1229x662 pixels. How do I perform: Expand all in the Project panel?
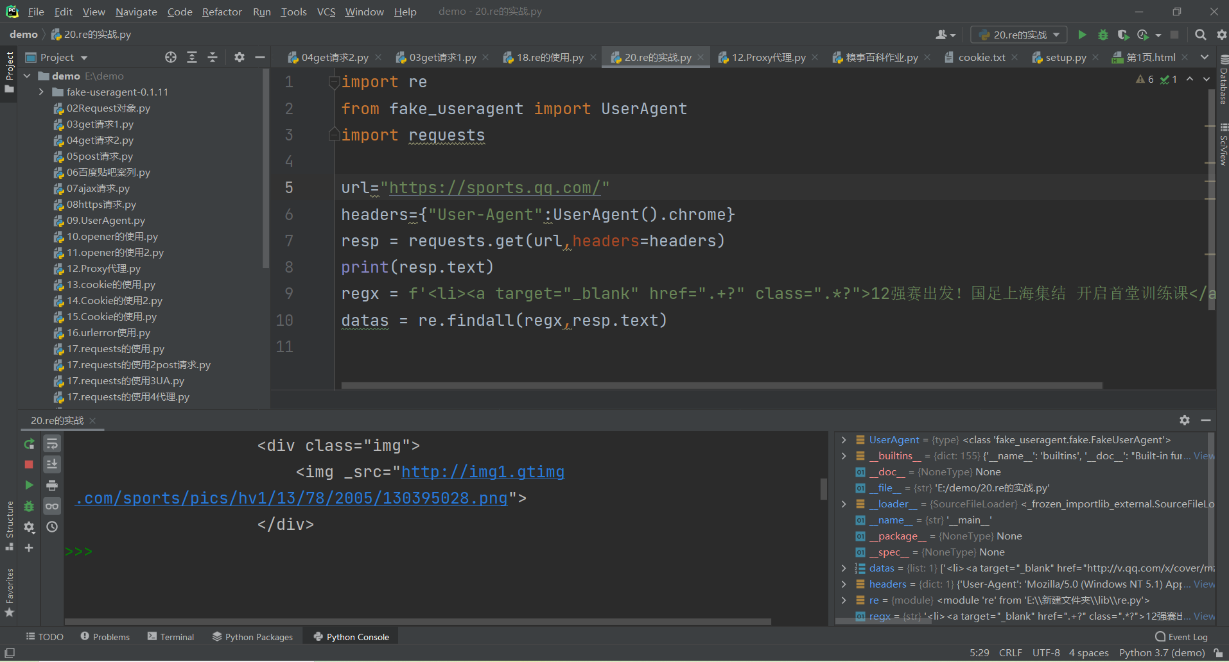pos(192,57)
